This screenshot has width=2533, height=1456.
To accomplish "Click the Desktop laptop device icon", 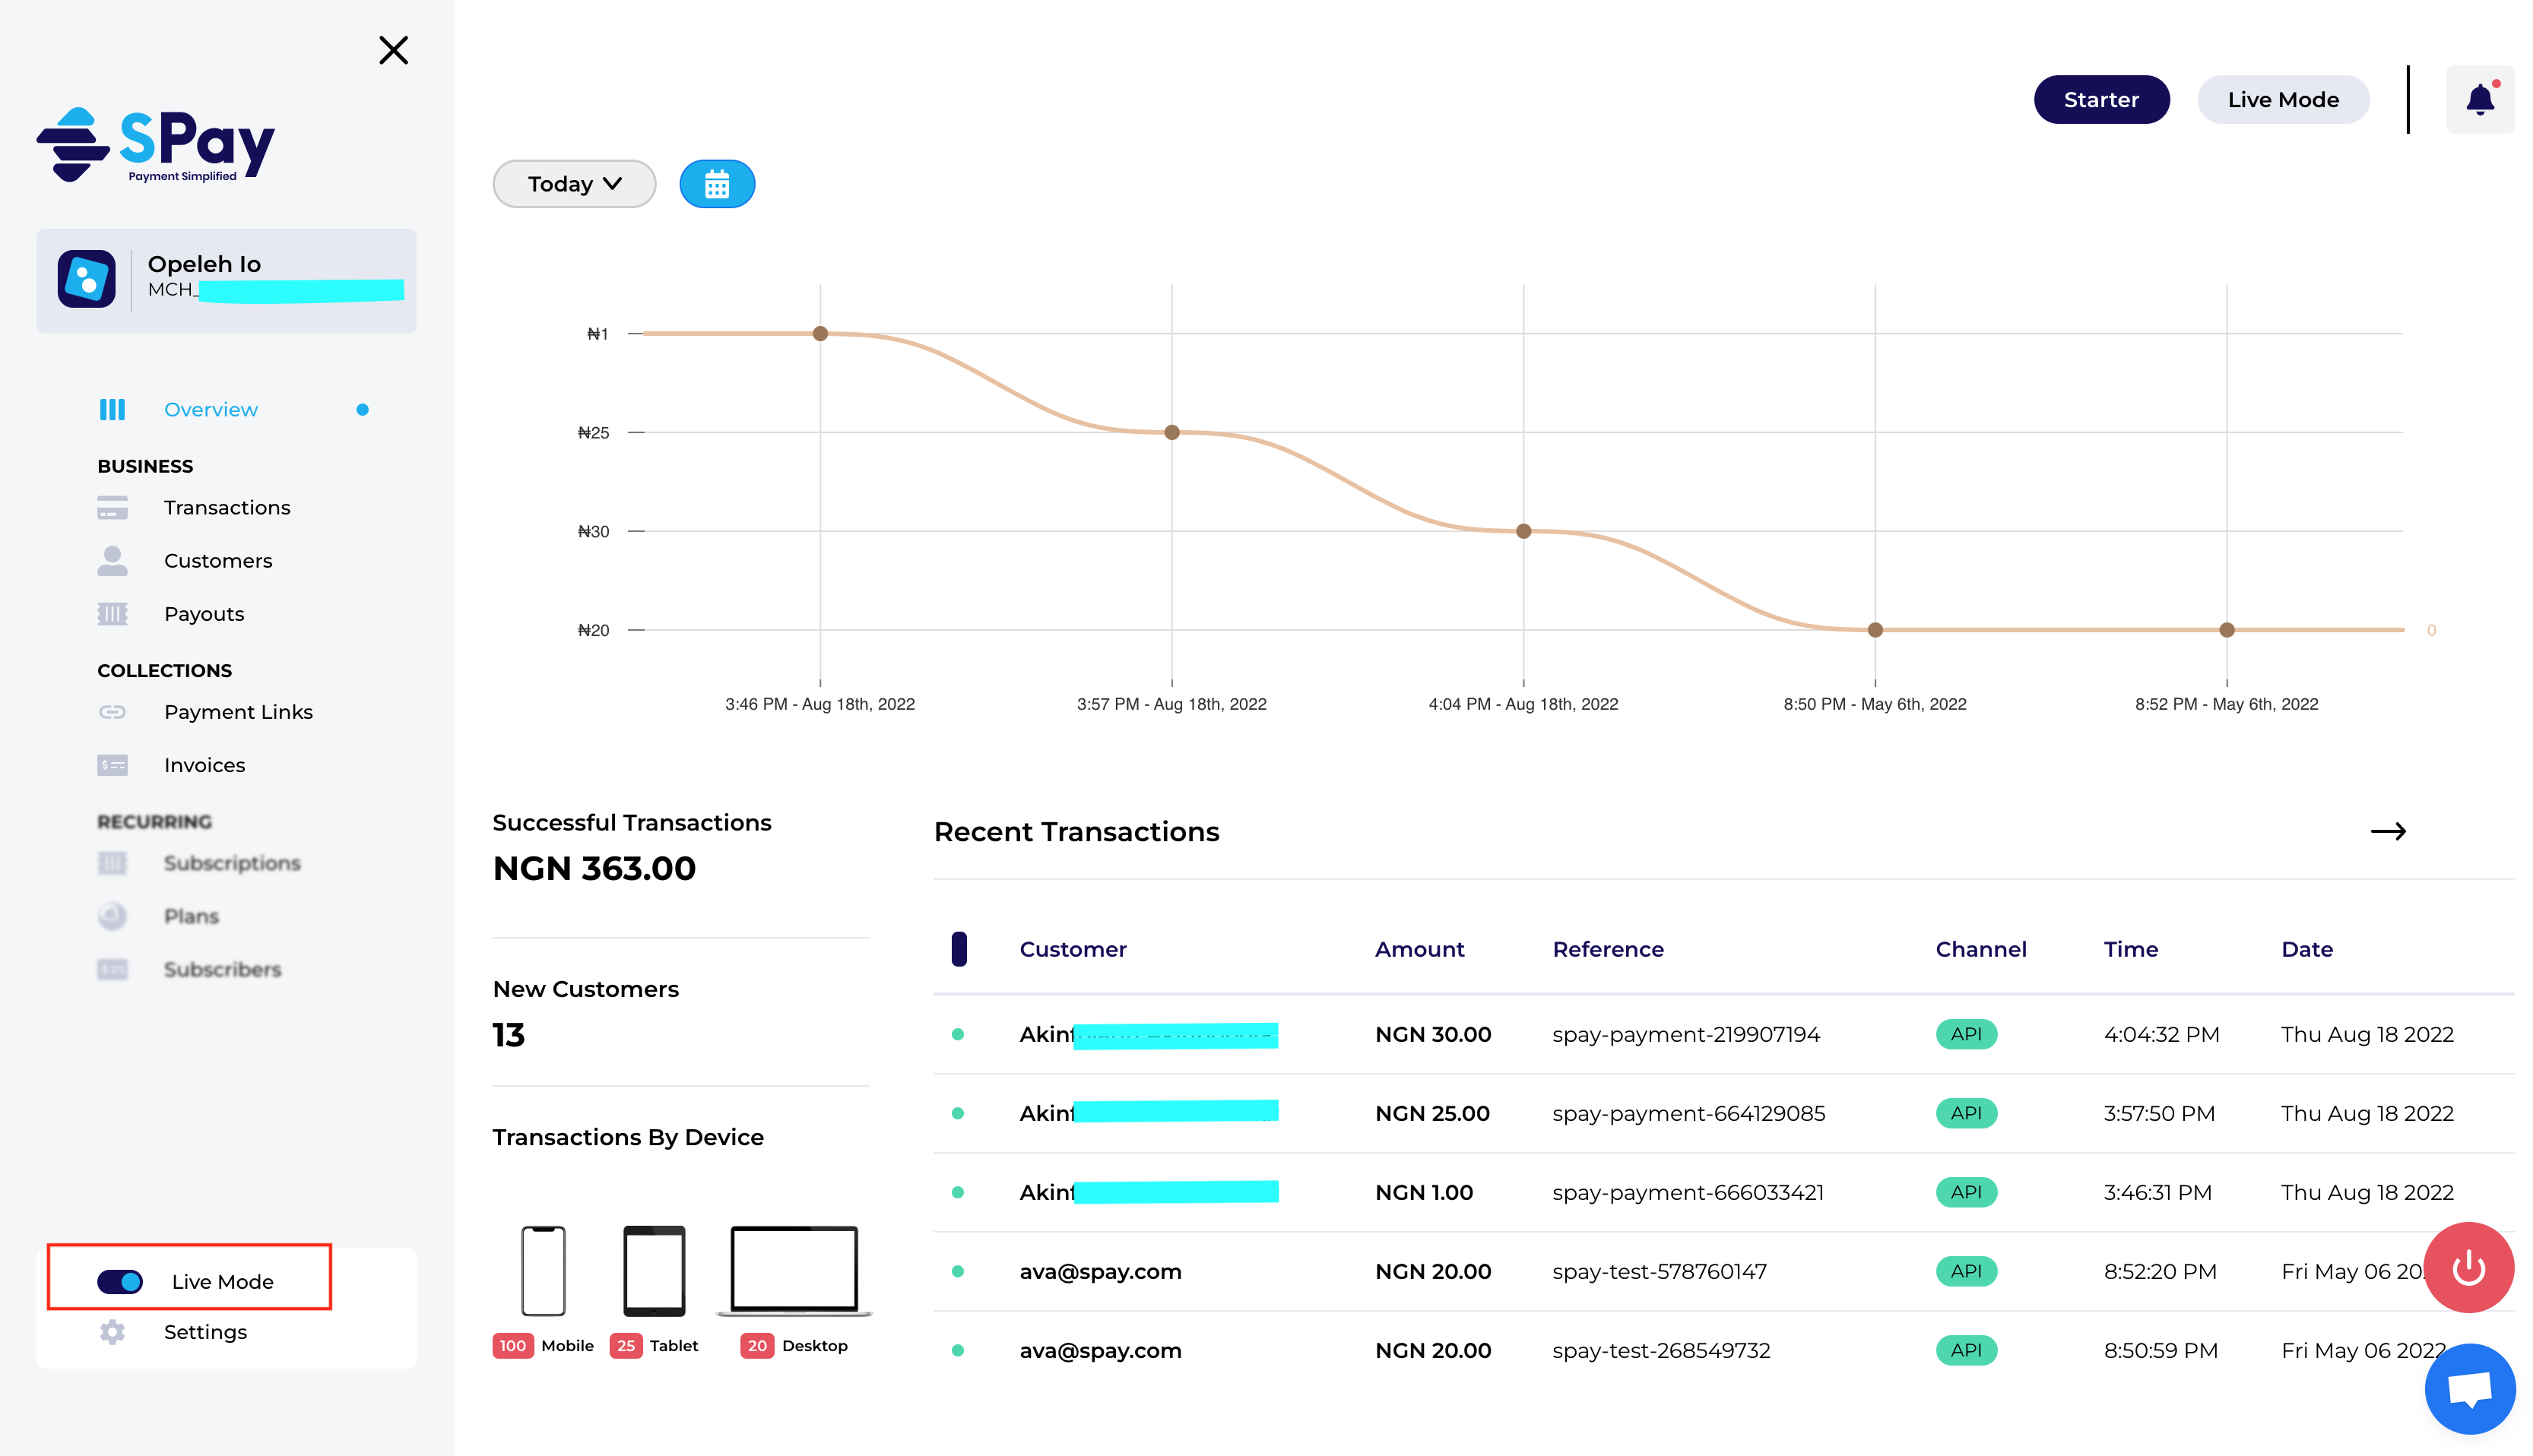I will (x=794, y=1271).
